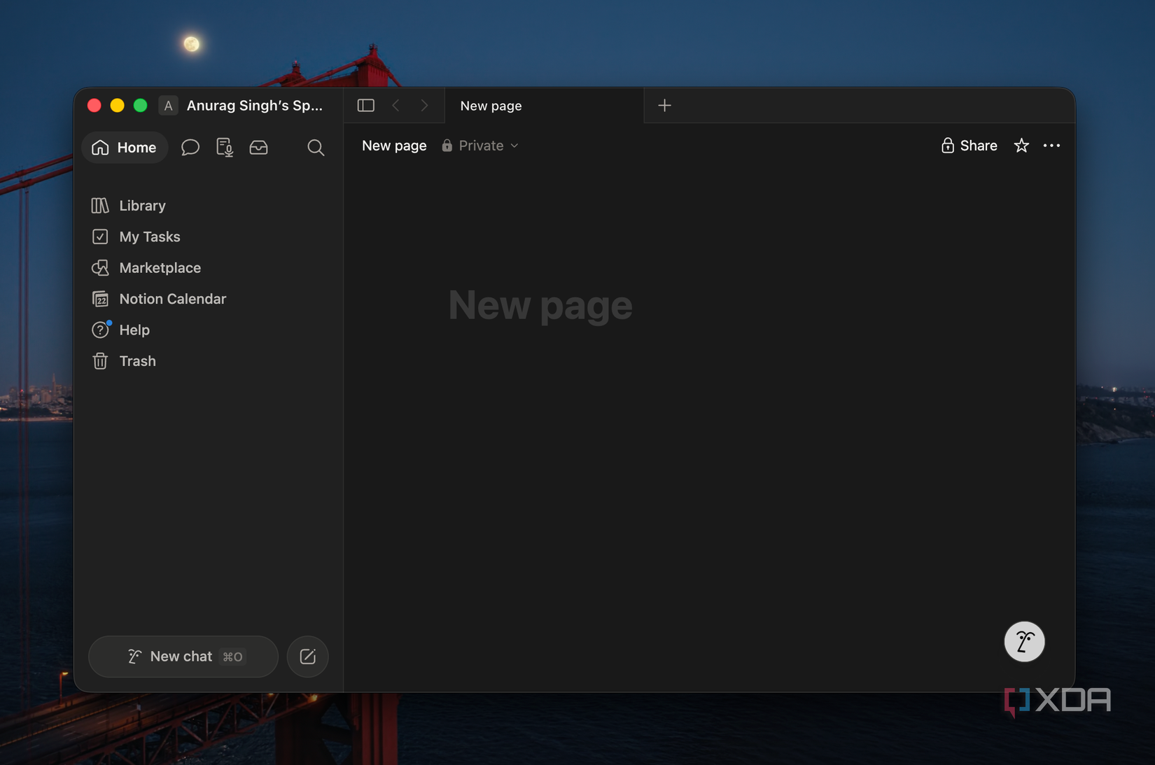Click the Marketplace shapes icon
Image resolution: width=1155 pixels, height=765 pixels.
click(x=100, y=267)
